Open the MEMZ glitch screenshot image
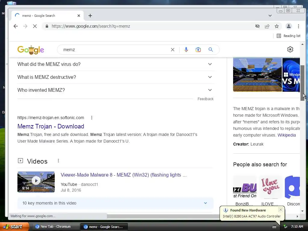This screenshot has height=231, width=308. 257,75
